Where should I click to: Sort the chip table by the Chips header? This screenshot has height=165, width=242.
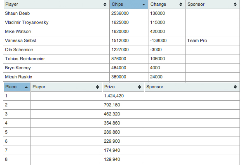point(117,4)
